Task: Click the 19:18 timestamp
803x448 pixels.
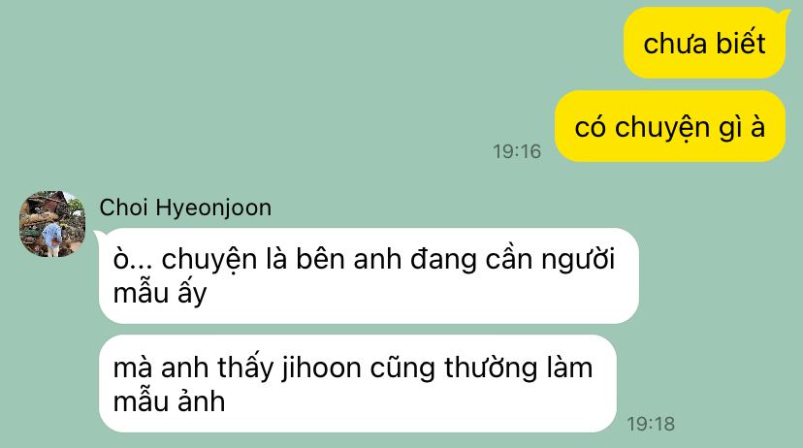Action: [x=651, y=424]
